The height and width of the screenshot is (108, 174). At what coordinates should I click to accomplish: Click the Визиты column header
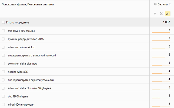[x=162, y=4]
